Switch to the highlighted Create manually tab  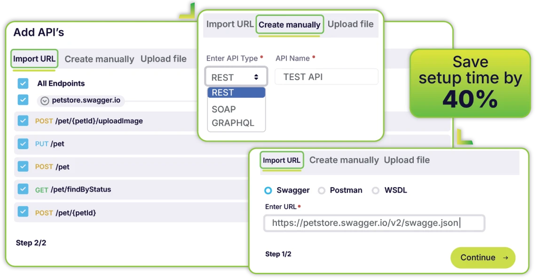(x=289, y=24)
